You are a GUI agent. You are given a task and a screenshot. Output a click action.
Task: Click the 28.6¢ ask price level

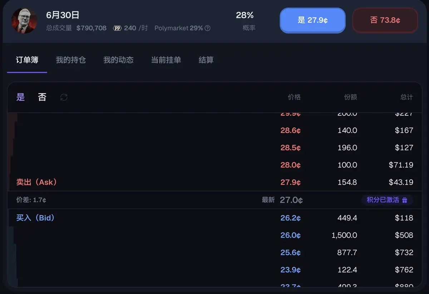coord(214,130)
